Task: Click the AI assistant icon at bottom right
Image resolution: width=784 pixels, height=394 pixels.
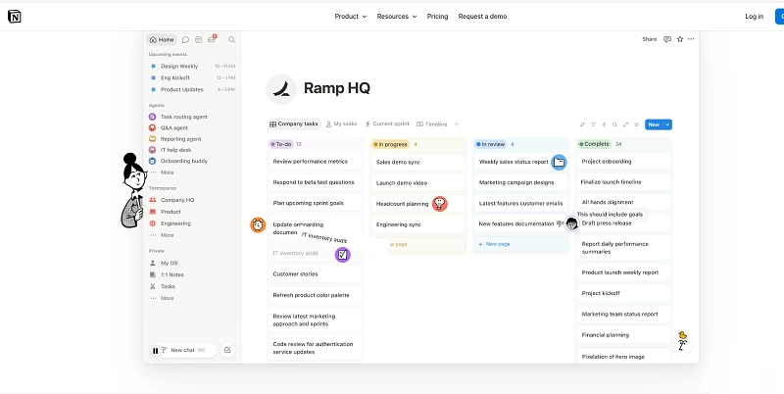Action: (x=682, y=344)
